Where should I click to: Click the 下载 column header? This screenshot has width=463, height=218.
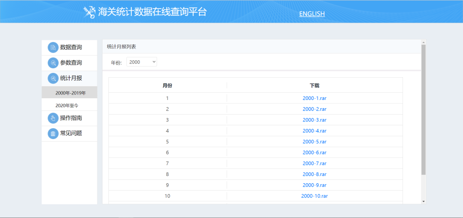[x=315, y=86]
